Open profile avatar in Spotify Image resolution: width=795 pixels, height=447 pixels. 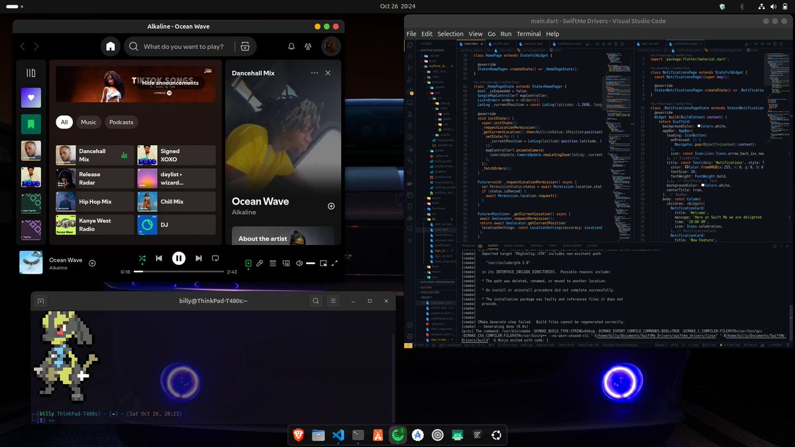point(331,46)
